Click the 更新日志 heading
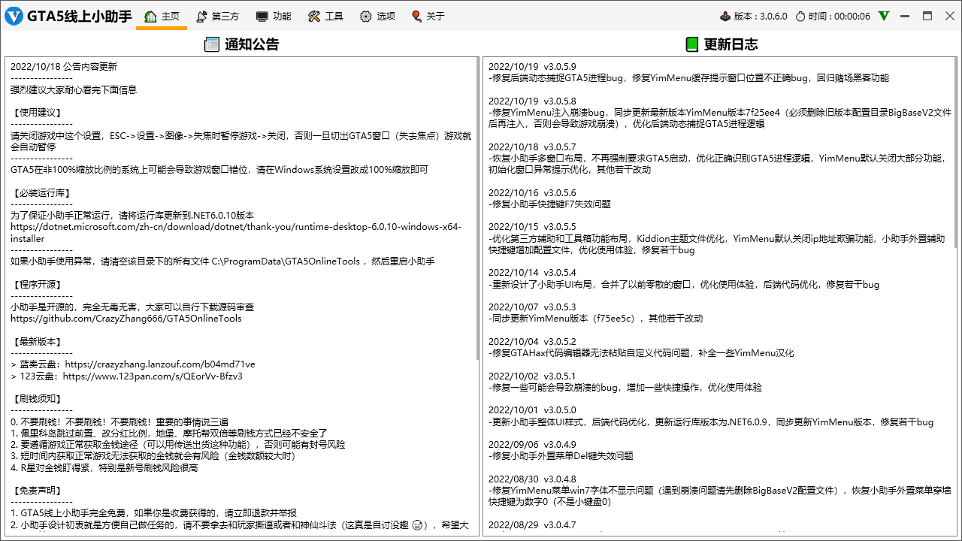962x541 pixels. (x=731, y=44)
